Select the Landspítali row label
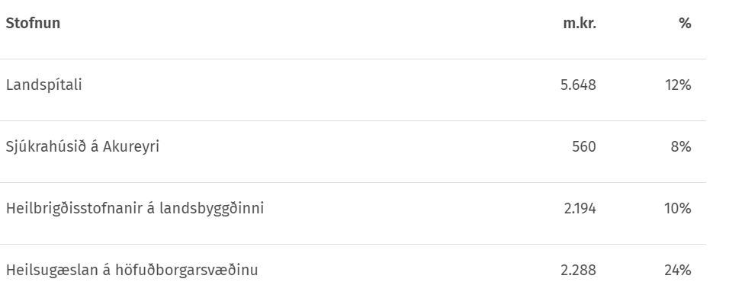 (x=43, y=85)
